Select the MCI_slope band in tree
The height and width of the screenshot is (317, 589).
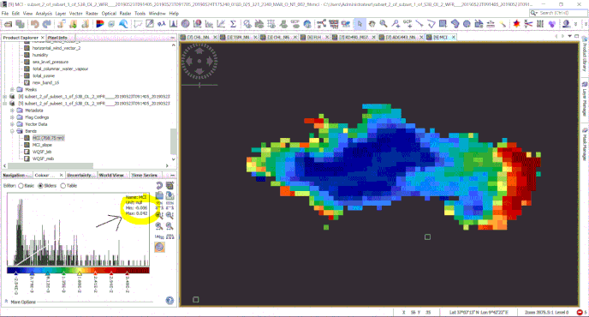click(x=42, y=145)
